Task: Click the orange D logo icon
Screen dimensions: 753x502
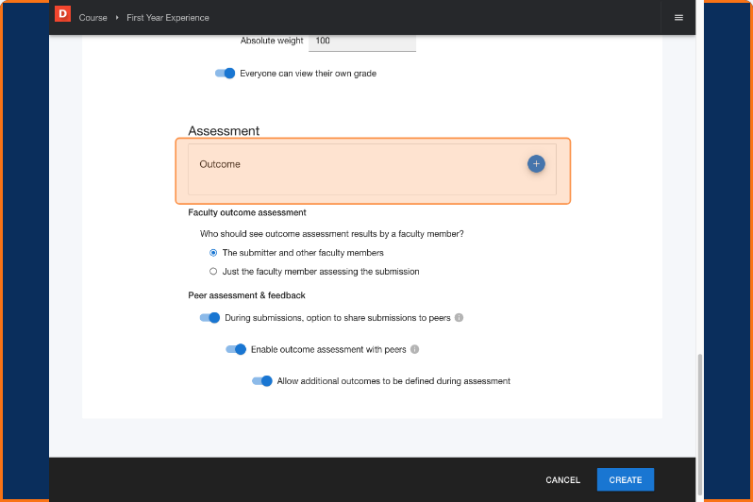Action: point(62,14)
